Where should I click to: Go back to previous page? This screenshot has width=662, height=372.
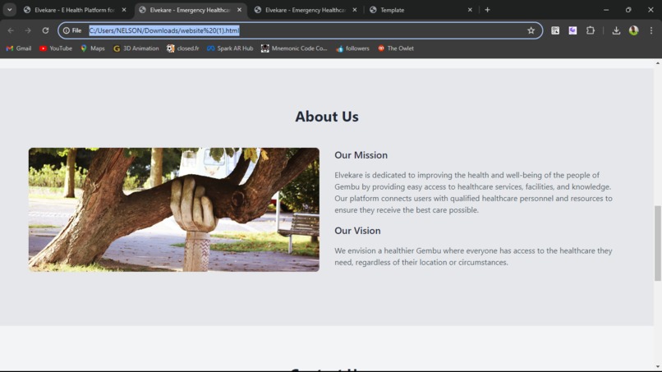coord(11,30)
